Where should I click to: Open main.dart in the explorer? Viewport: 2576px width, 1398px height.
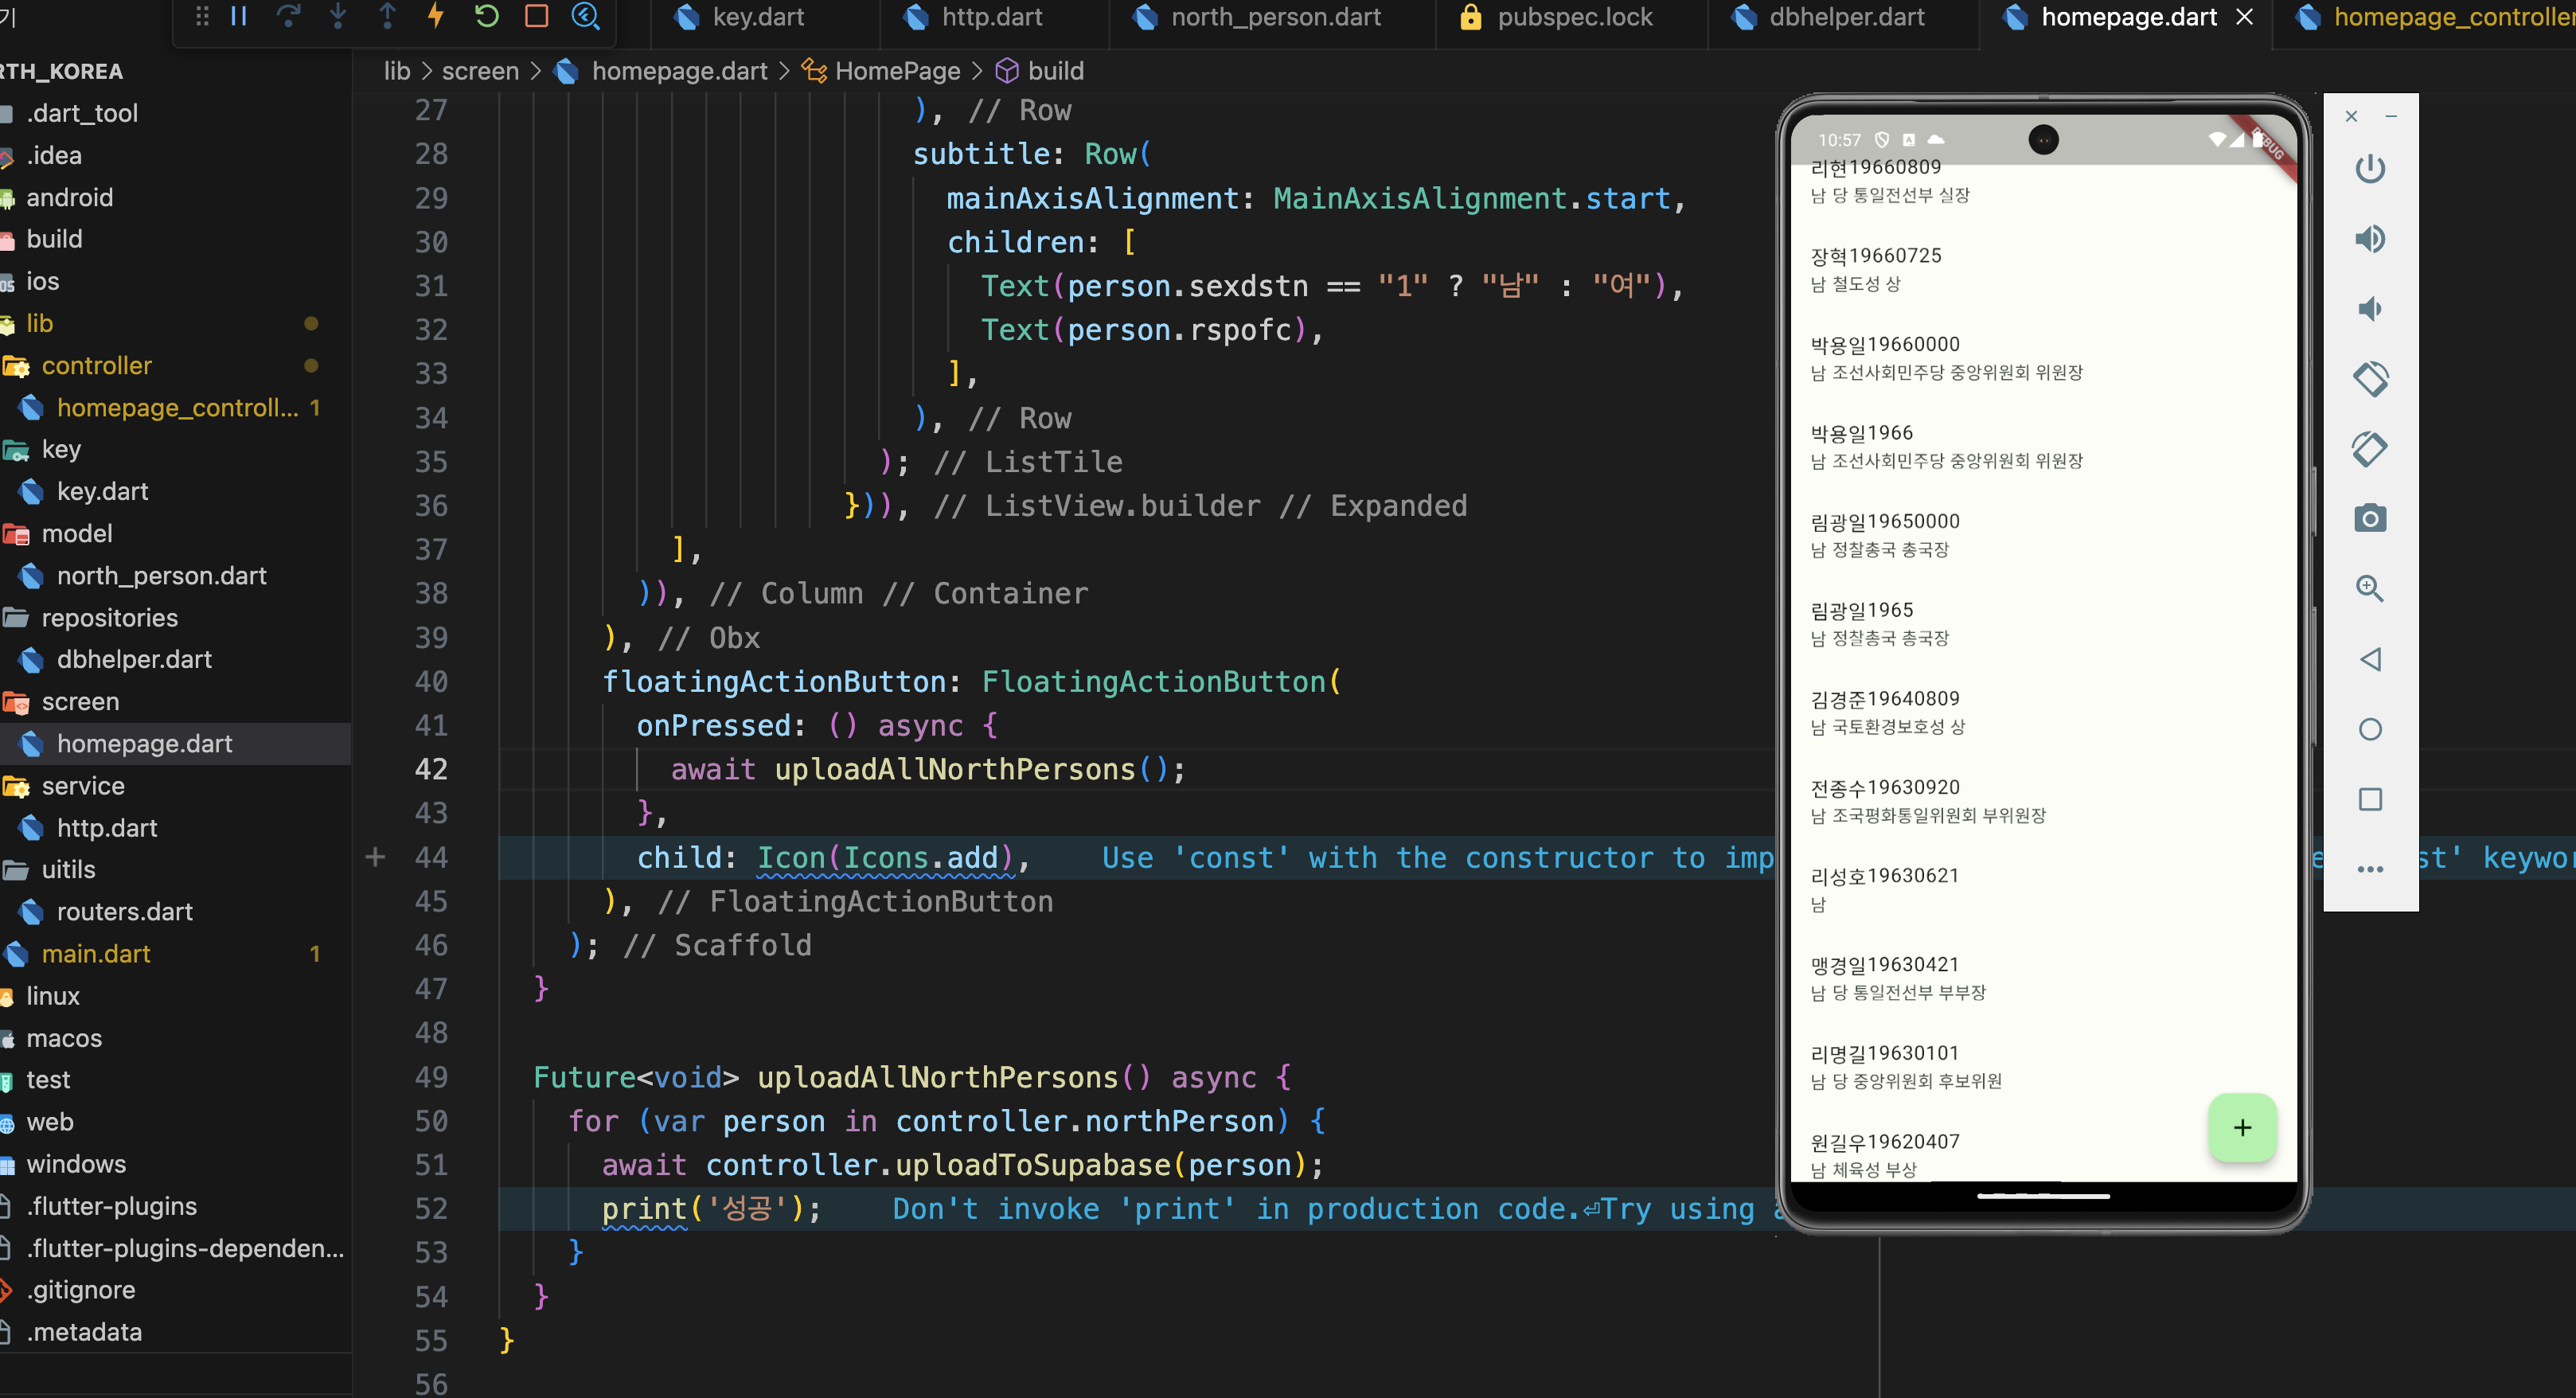(96, 954)
